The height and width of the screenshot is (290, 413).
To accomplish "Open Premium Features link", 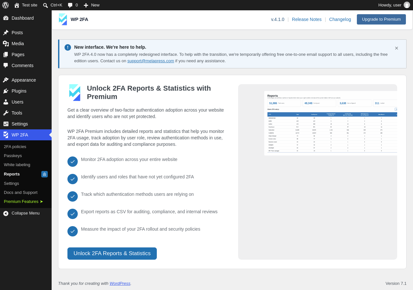I will click(x=24, y=201).
